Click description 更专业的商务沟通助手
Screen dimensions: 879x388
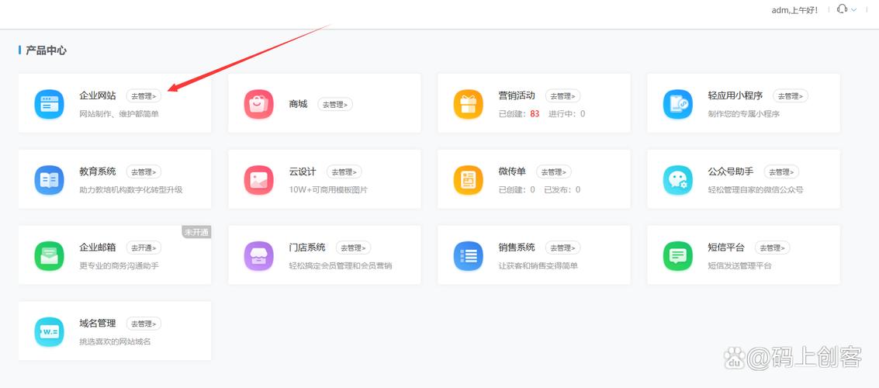pos(119,265)
